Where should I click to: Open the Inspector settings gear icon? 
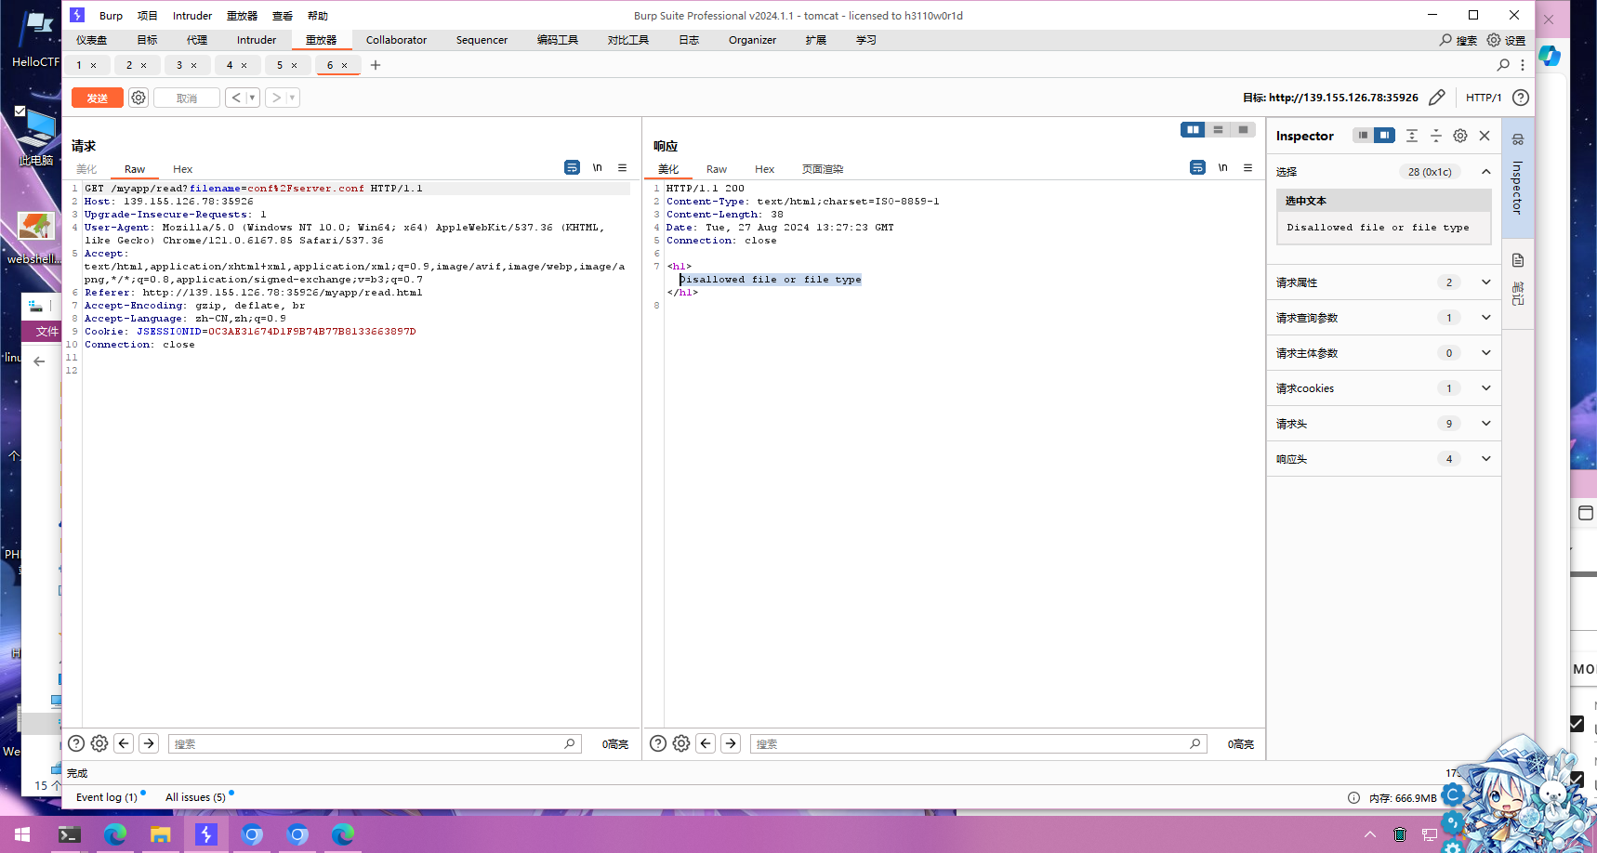(1460, 136)
